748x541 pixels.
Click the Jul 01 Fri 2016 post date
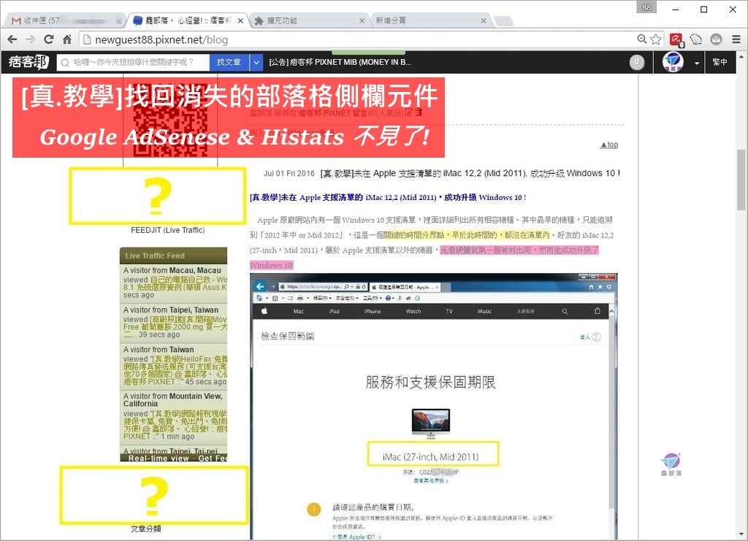tap(289, 174)
